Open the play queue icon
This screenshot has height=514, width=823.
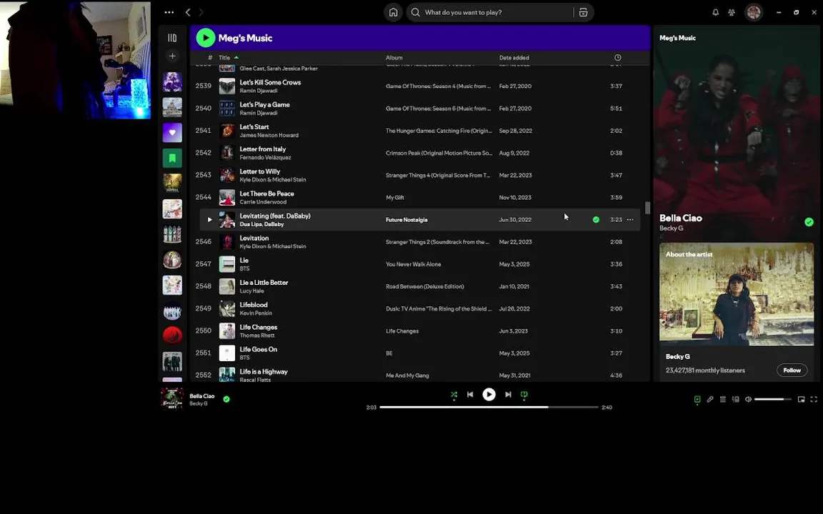coord(723,399)
